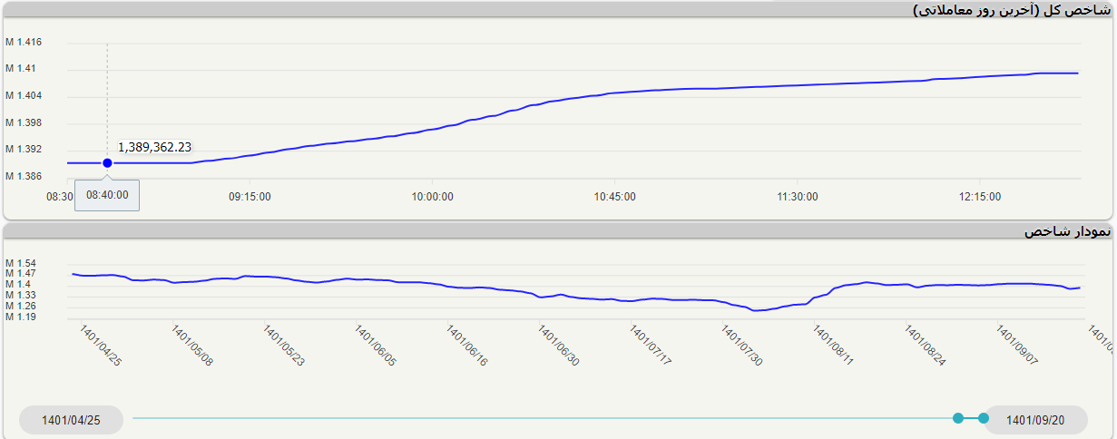Click the 12:15:00 time axis label

(980, 196)
